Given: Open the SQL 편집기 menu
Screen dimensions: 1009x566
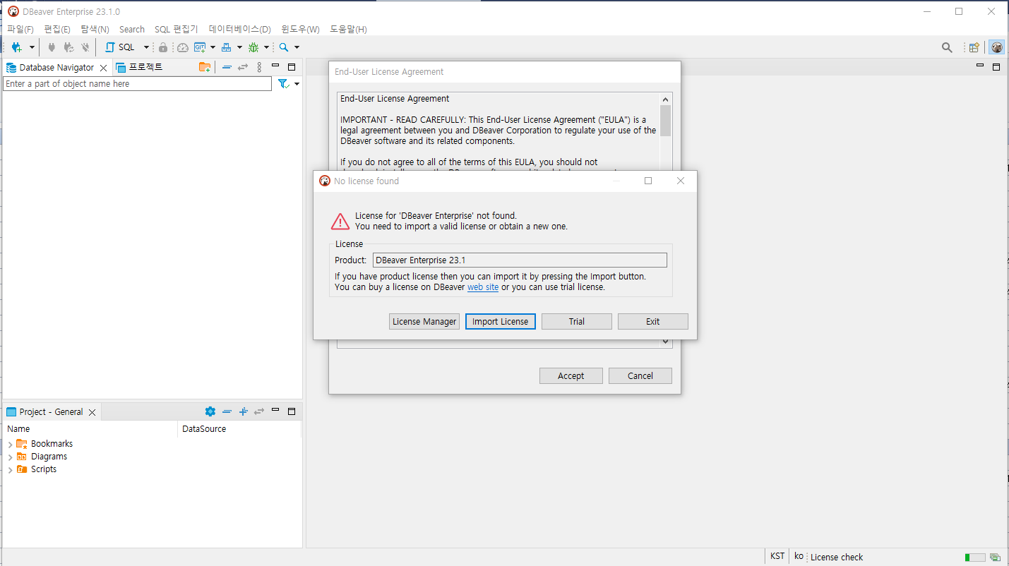Looking at the screenshot, I should click(x=177, y=30).
